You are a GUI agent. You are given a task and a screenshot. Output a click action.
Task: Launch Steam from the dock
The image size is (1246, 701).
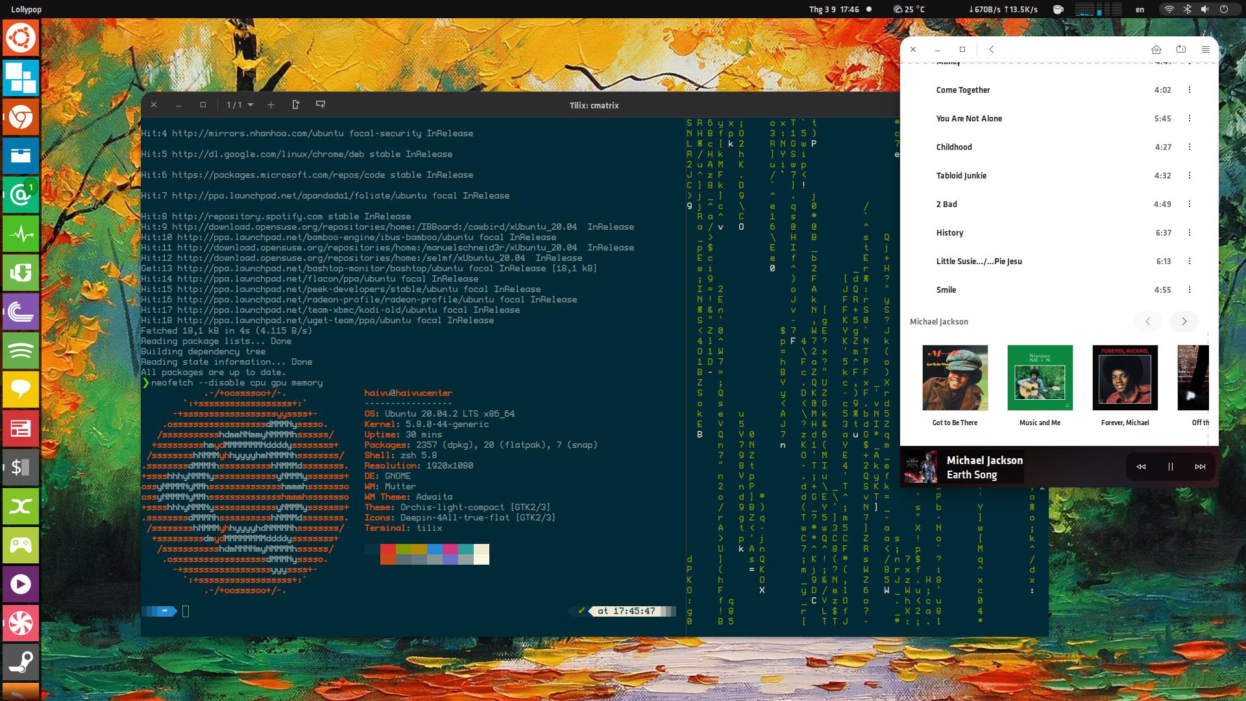click(x=21, y=662)
